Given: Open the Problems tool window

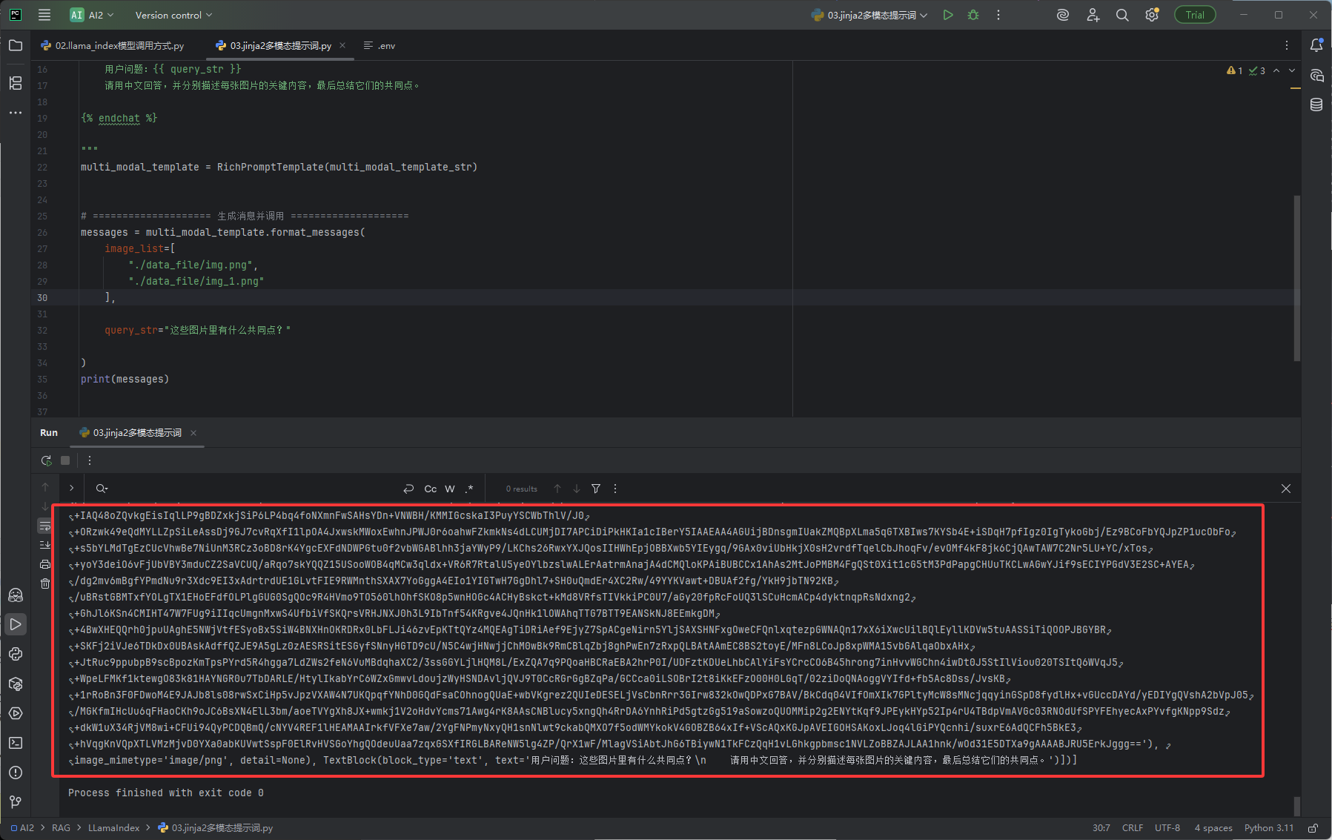Looking at the screenshot, I should coord(16,773).
